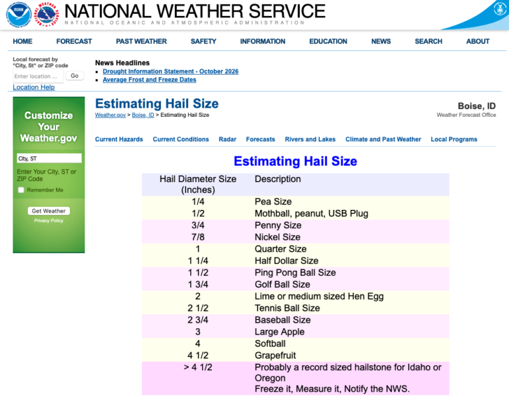Click the Golf Ball Size description
Screen dimensions: 509x410
pos(282,285)
